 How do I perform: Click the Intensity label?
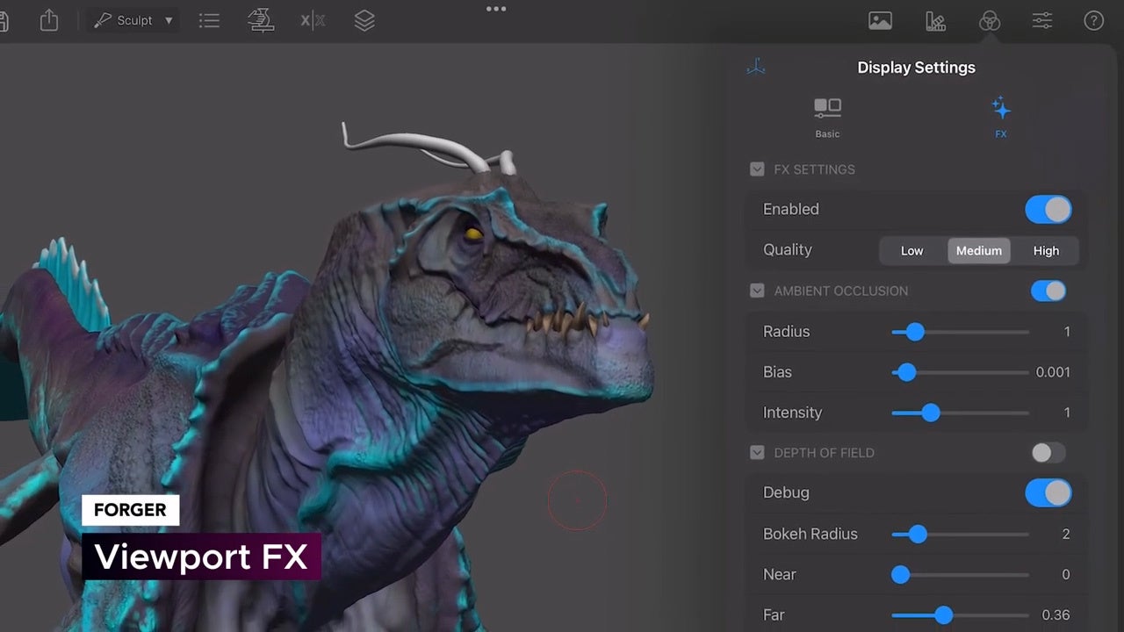click(x=793, y=413)
